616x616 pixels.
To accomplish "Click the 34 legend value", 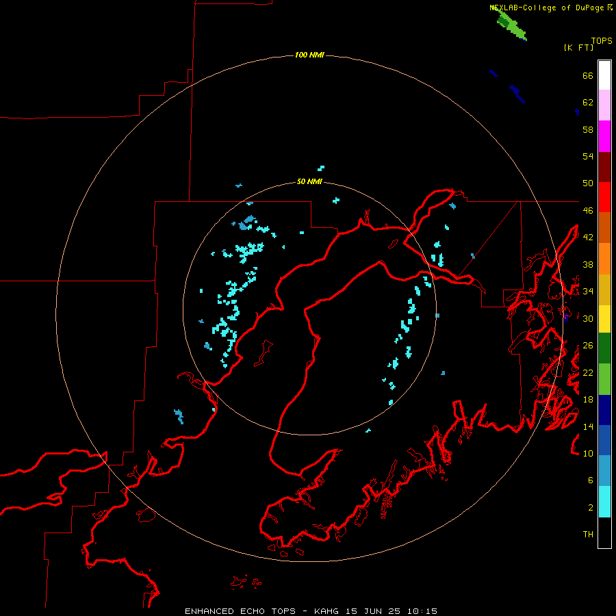I will tap(588, 291).
